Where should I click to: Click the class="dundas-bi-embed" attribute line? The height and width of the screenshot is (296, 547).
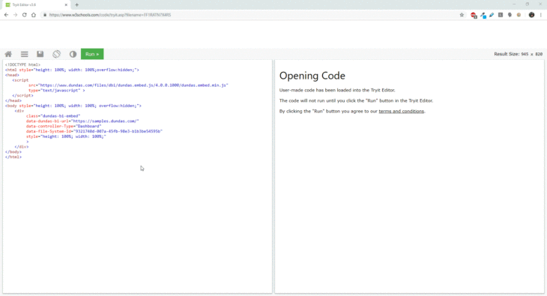(53, 116)
